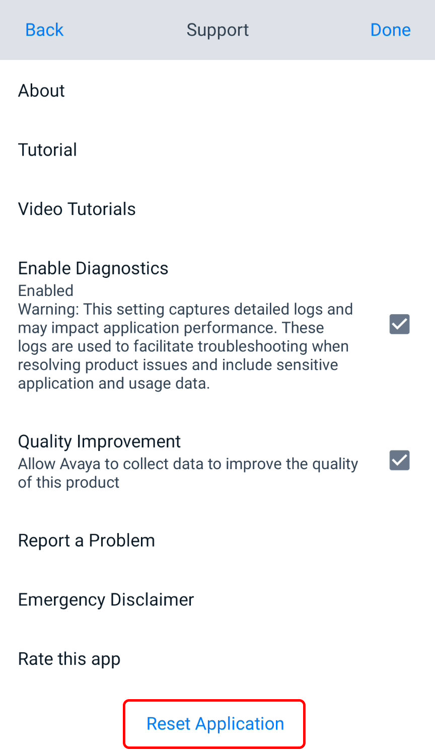
Task: Click the Reset Application button
Action: tap(214, 723)
